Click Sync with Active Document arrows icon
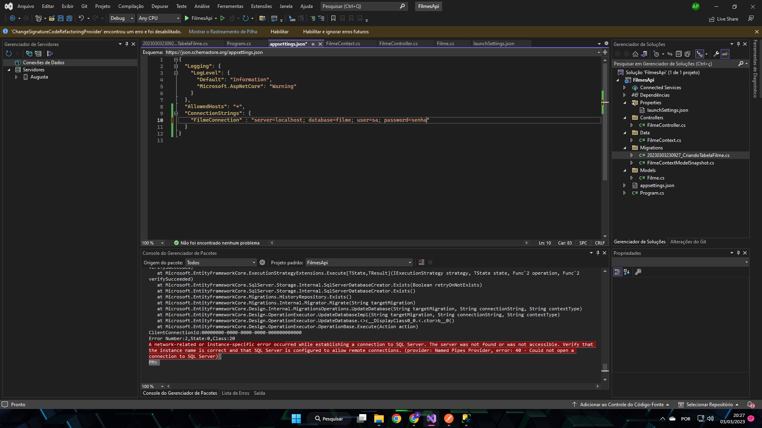The width and height of the screenshot is (762, 428). pyautogui.click(x=670, y=54)
